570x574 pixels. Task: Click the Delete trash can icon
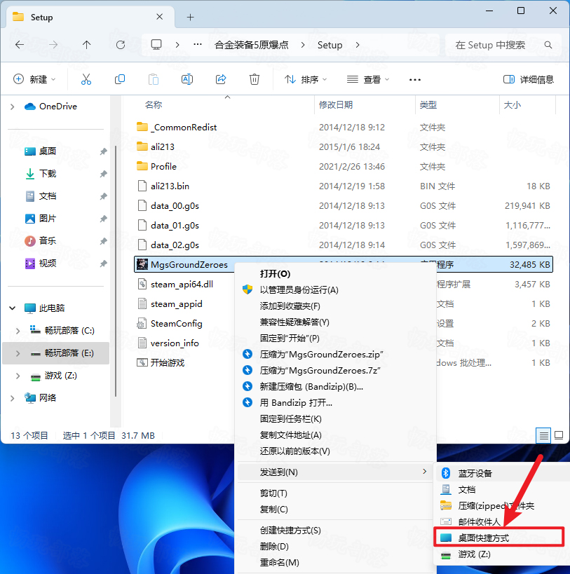click(255, 79)
